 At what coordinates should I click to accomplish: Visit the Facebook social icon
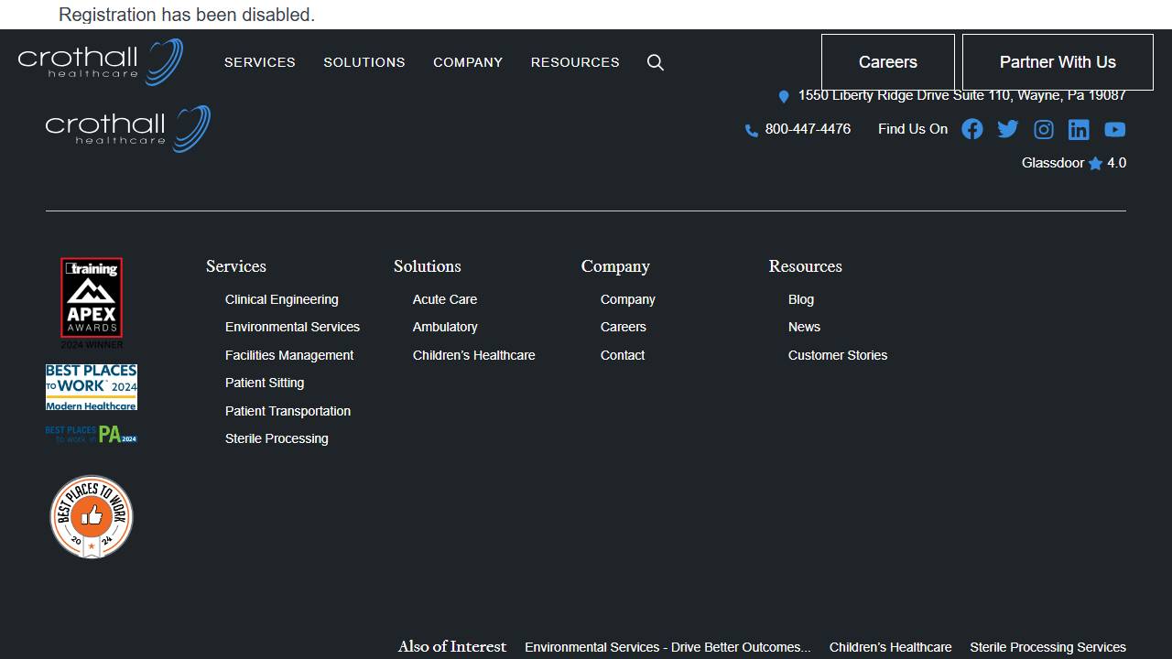click(x=972, y=129)
